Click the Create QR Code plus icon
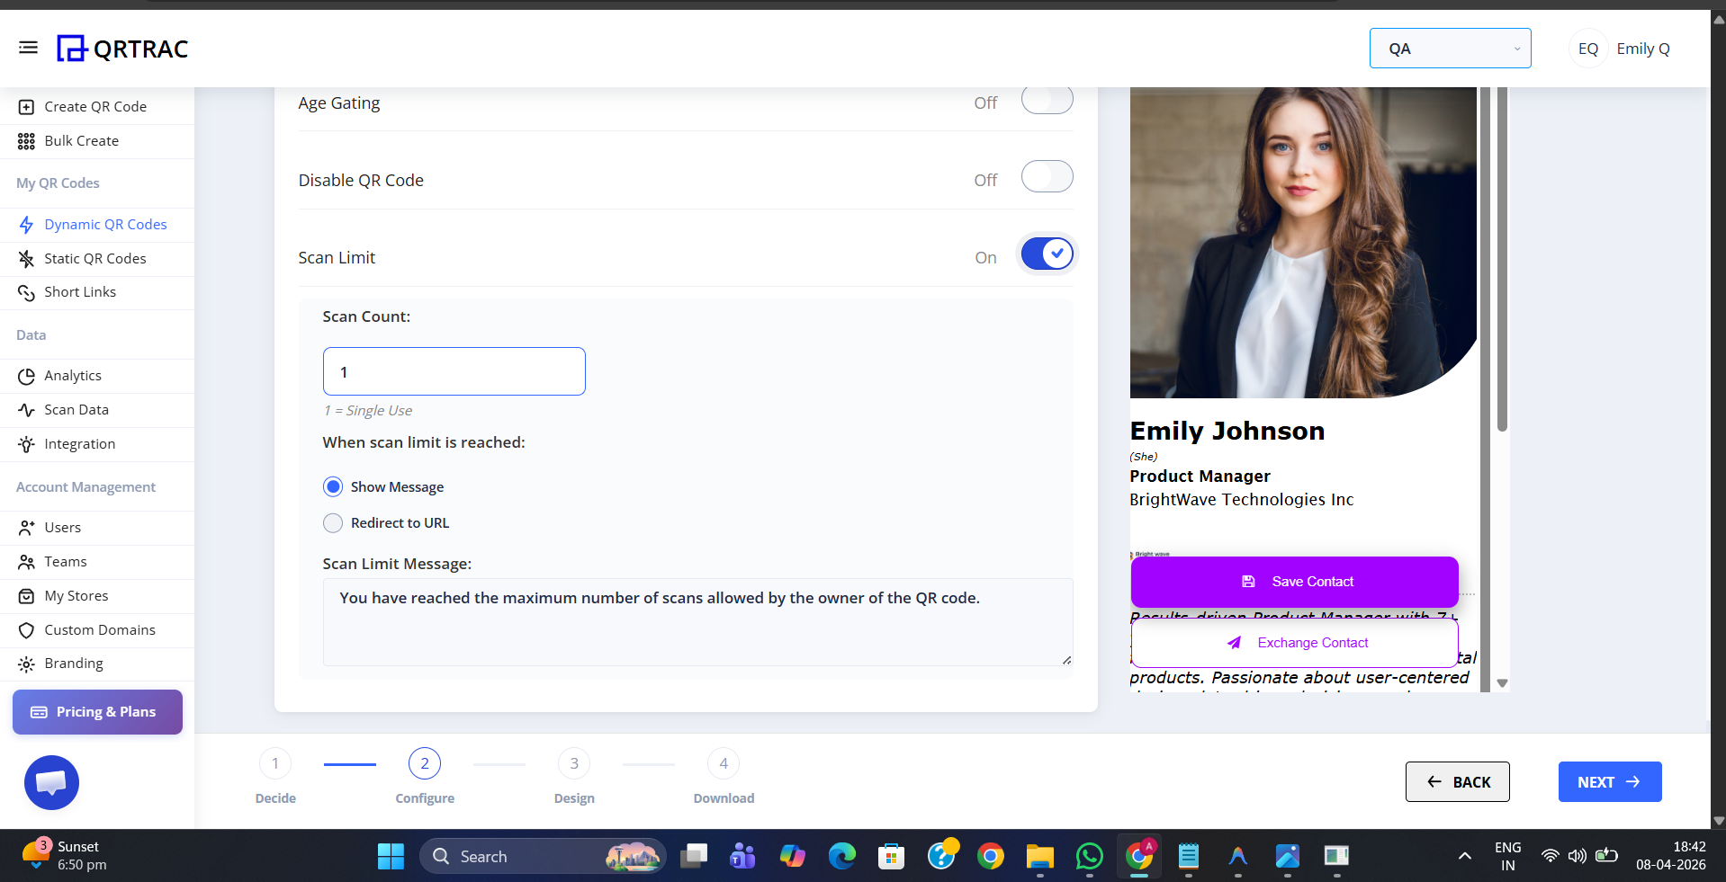This screenshot has height=882, width=1726. pyautogui.click(x=26, y=107)
